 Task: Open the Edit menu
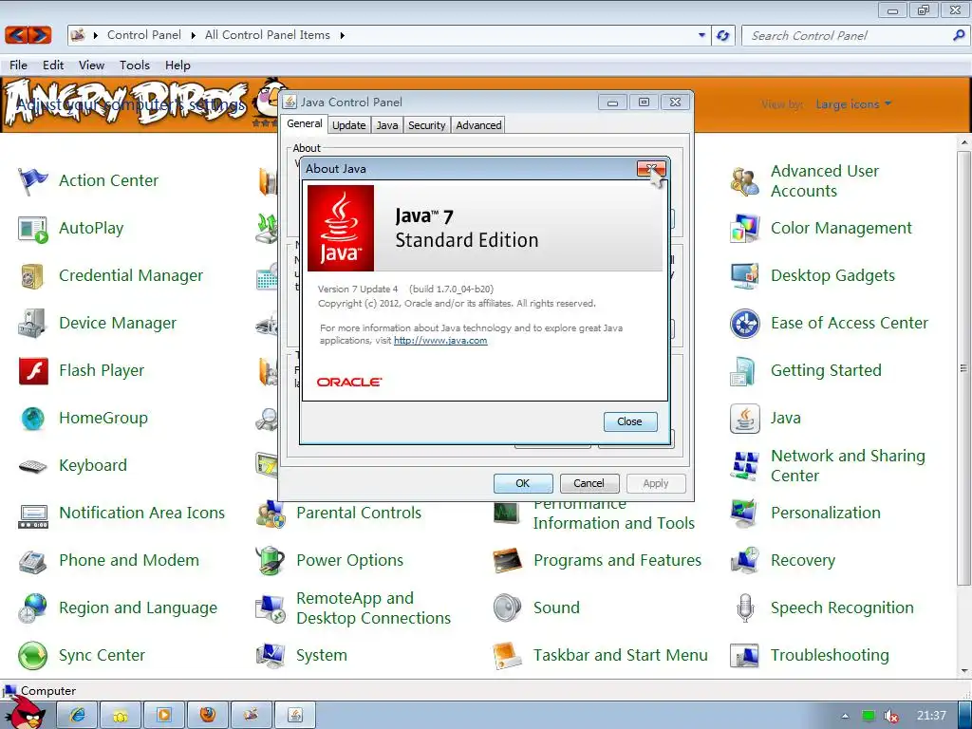[53, 65]
